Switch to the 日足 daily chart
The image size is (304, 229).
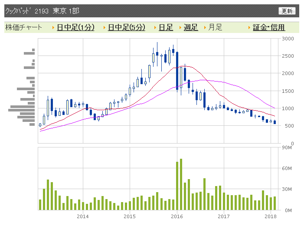pyautogui.click(x=166, y=27)
